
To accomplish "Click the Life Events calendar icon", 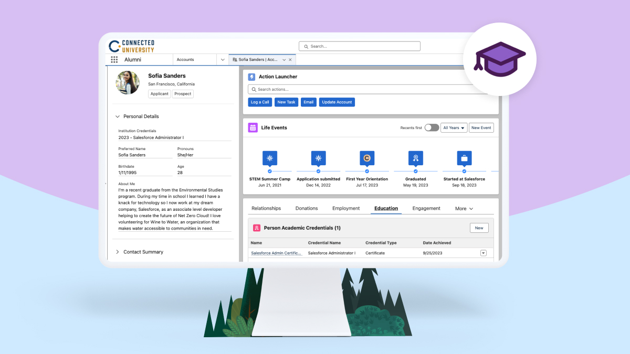I will tap(252, 127).
